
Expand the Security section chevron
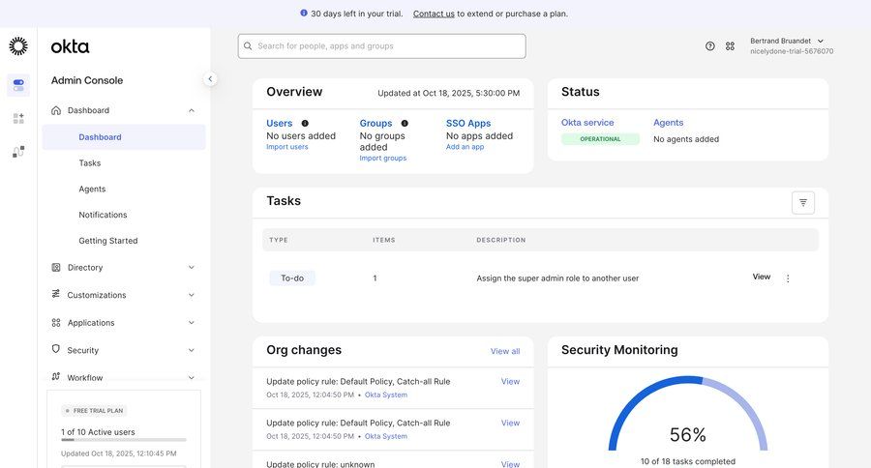191,350
